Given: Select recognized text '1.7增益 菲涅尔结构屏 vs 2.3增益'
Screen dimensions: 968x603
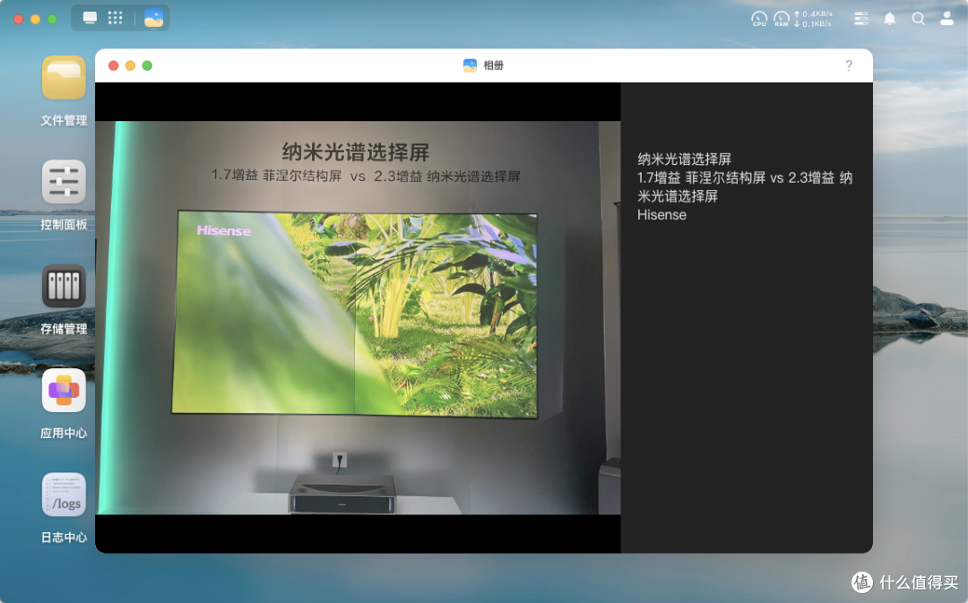Looking at the screenshot, I should 736,177.
